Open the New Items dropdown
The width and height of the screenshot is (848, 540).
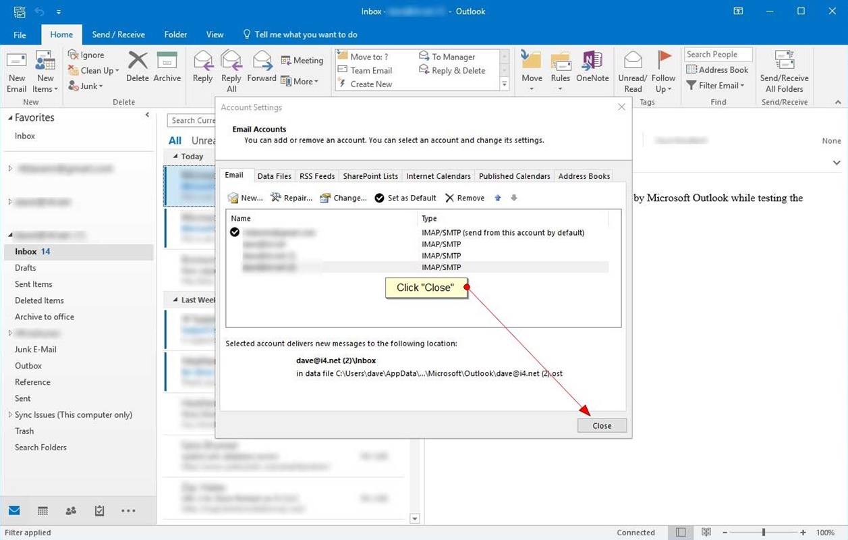point(45,72)
